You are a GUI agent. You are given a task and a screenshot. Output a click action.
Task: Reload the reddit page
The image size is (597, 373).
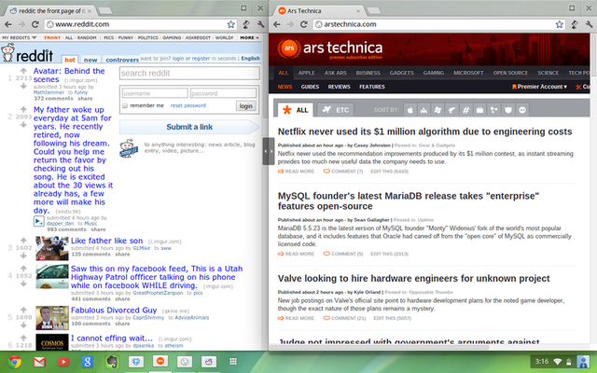[x=35, y=24]
